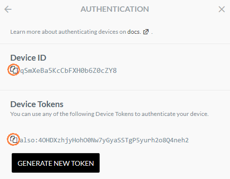Click the word 'TOKEN' on the black button
The height and width of the screenshot is (179, 230).
click(83, 163)
